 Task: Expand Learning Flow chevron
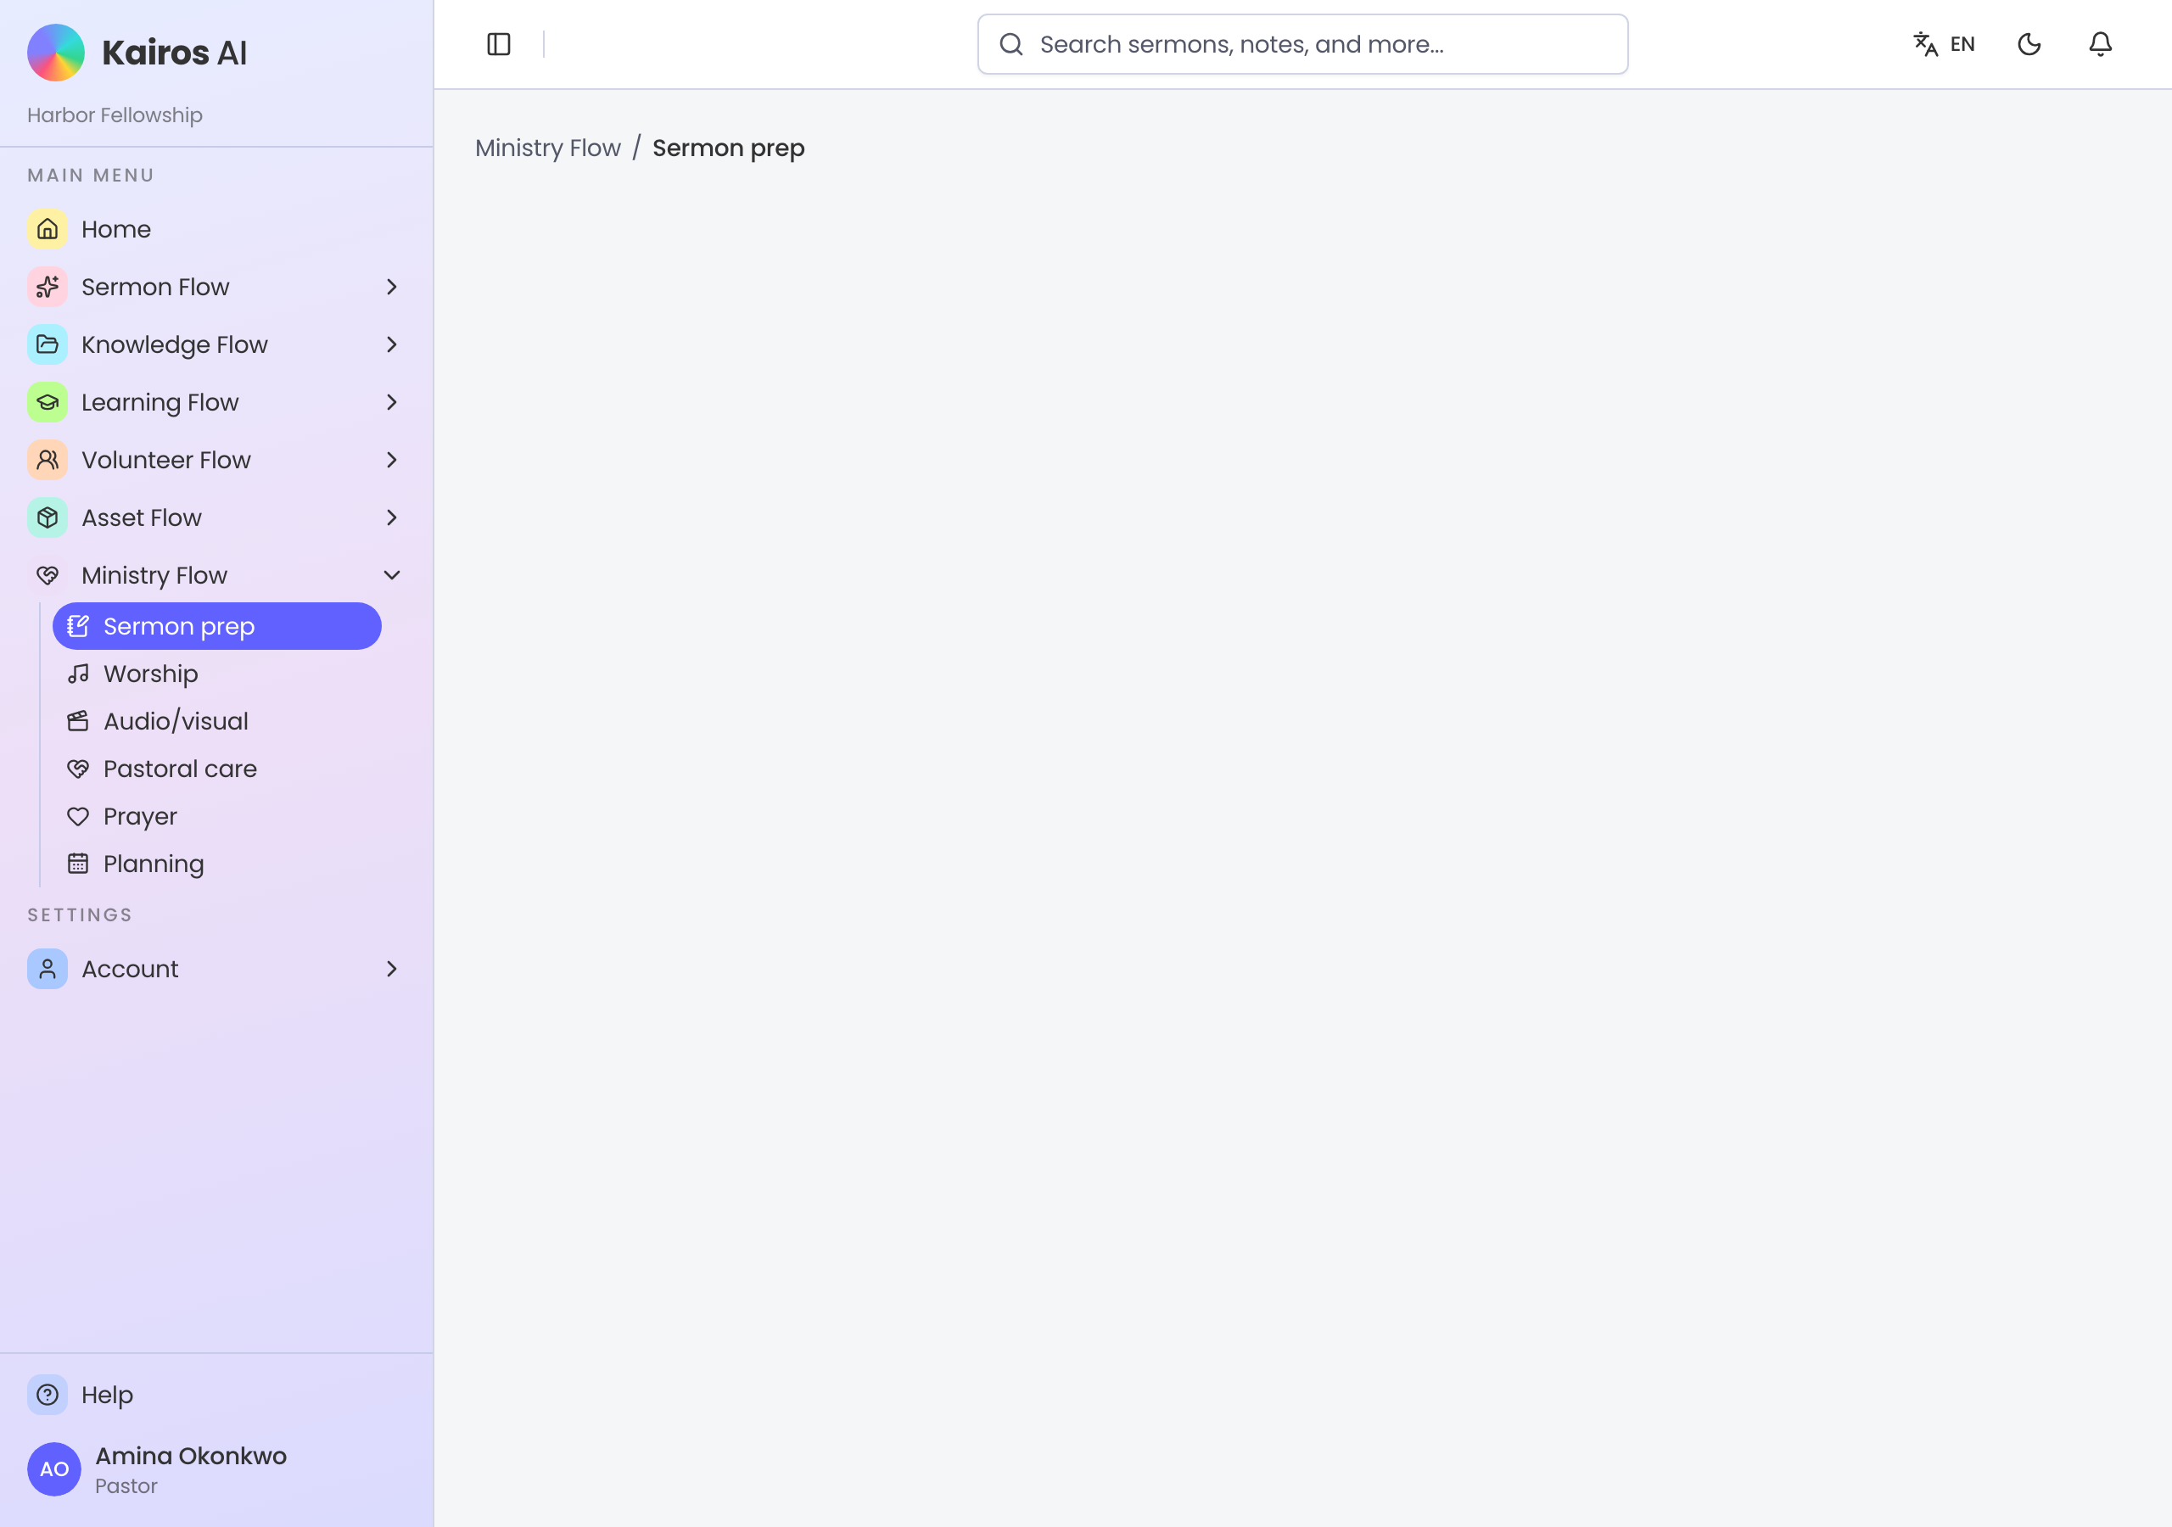click(392, 402)
